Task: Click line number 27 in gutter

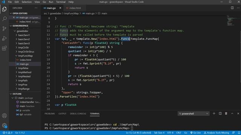Action: [48, 97]
